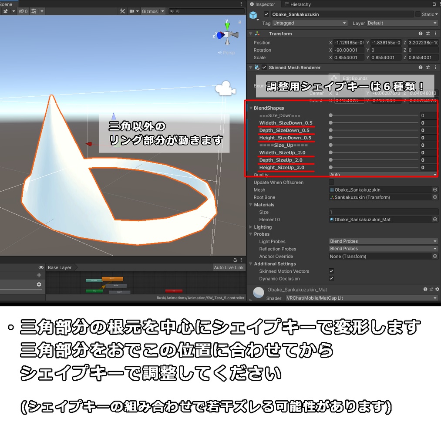Open object picker for Anchor Override
441x446 pixels.
tap(435, 256)
